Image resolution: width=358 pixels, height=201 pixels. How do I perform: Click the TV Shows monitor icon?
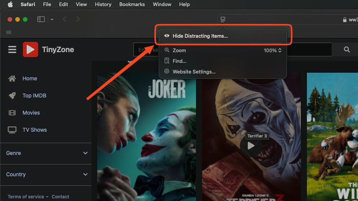pos(12,130)
